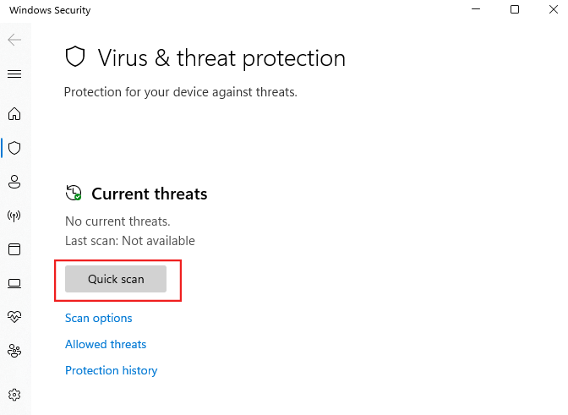Viewport: 568px width, 415px height.
Task: Go to the Home section in the sidebar
Action: tap(14, 114)
